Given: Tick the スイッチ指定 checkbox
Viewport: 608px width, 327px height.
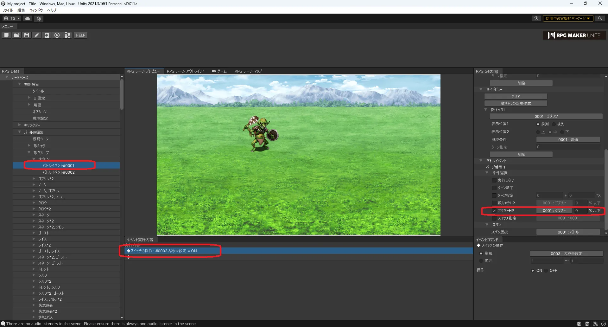Looking at the screenshot, I should tap(494, 218).
